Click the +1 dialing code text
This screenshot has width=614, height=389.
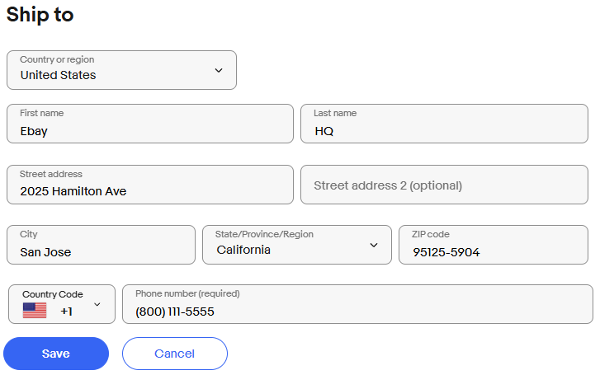pyautogui.click(x=67, y=312)
